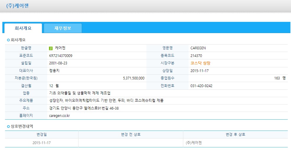
Task: Click the name-change date 2015-11-17 in the history table
Action: (42, 143)
